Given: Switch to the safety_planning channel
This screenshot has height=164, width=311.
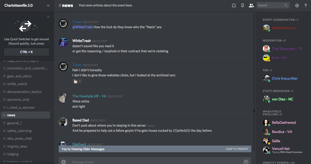Looking at the screenshot, I should tap(19, 131).
